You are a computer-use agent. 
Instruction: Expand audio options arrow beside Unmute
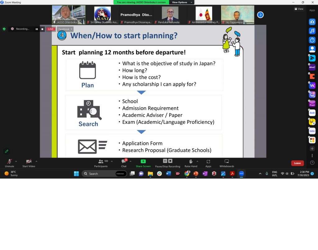pyautogui.click(x=16, y=161)
